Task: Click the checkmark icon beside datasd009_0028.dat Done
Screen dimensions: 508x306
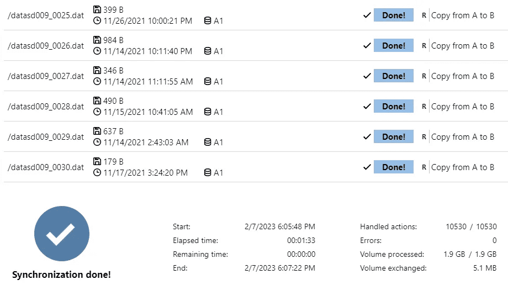Action: tap(367, 106)
